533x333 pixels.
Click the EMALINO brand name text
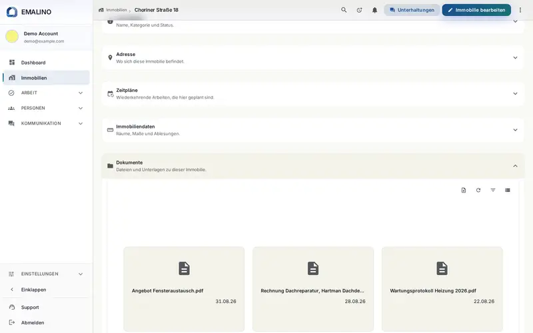36,12
